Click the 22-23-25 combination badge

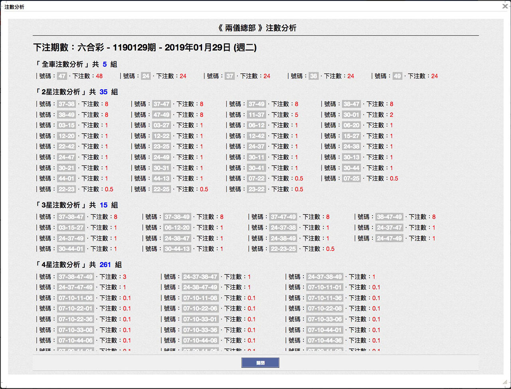283,249
